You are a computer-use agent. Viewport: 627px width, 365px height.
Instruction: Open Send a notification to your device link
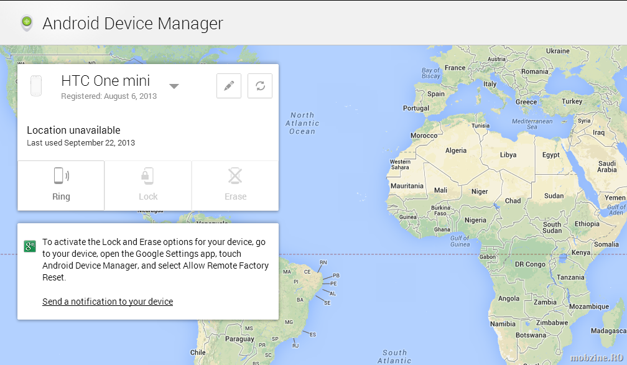click(x=108, y=302)
